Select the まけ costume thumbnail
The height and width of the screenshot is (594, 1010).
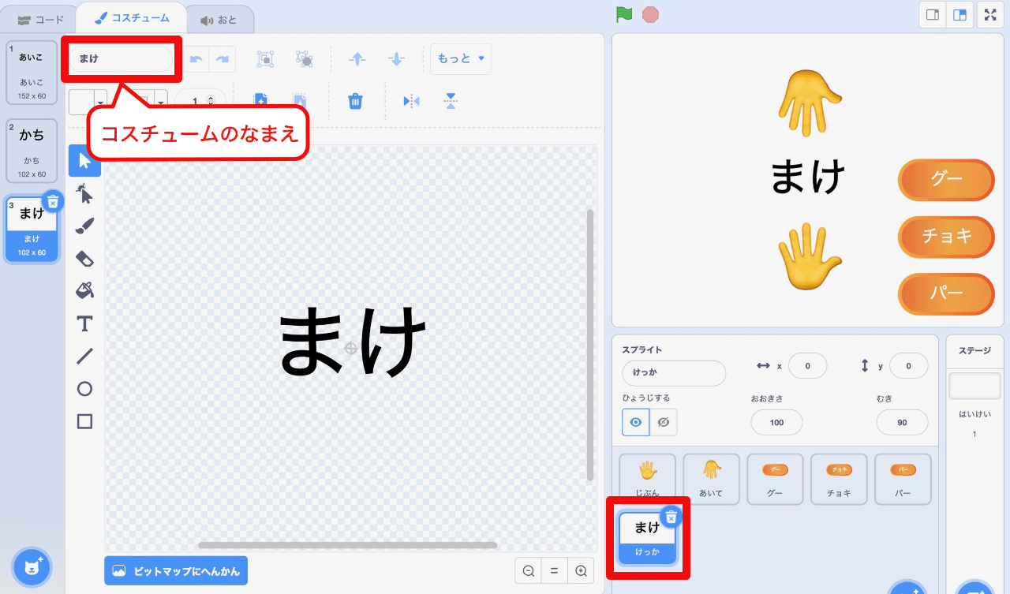[32, 230]
